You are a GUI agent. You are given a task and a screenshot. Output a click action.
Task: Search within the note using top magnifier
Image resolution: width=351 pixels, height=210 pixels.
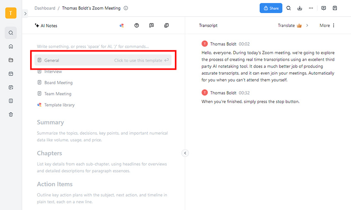pos(288,8)
